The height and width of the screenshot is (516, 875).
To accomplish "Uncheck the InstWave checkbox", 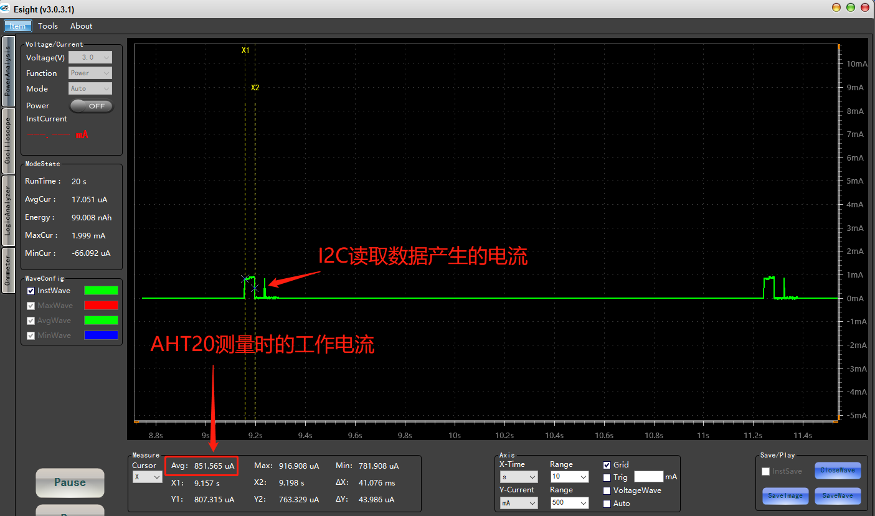I will click(31, 291).
